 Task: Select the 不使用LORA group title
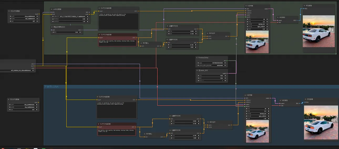(x=51, y=86)
